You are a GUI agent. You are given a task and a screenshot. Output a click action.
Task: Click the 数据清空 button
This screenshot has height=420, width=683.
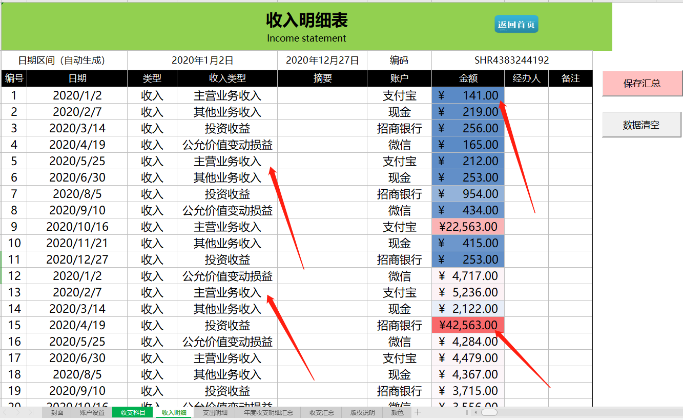point(641,124)
